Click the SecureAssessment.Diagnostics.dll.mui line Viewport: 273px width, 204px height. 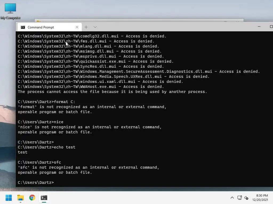139,71
